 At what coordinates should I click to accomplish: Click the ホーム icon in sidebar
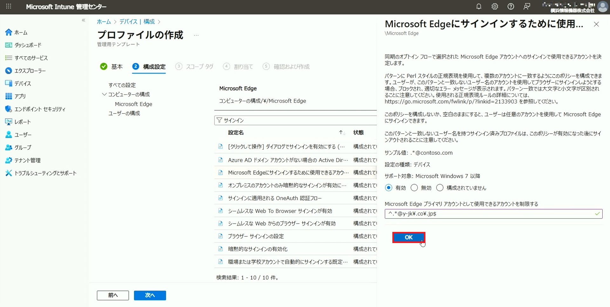tap(9, 32)
